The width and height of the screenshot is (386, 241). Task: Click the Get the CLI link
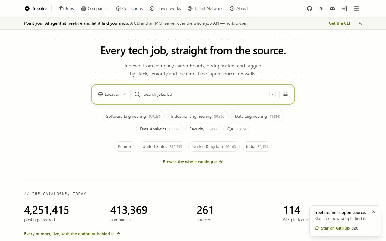pyautogui.click(x=342, y=23)
